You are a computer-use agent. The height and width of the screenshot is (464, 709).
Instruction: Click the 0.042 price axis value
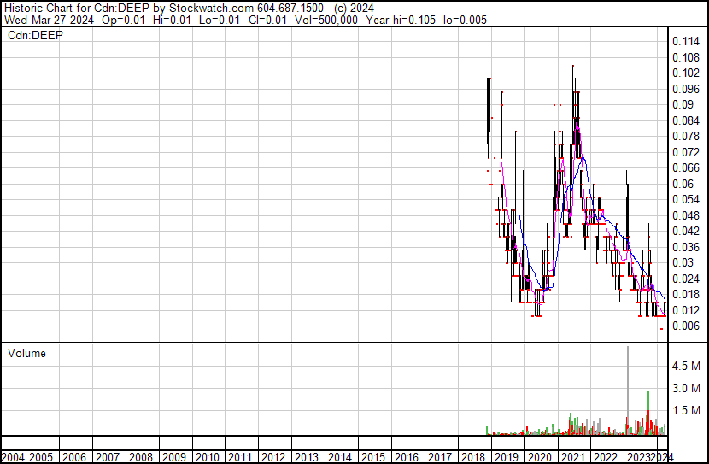coord(686,231)
